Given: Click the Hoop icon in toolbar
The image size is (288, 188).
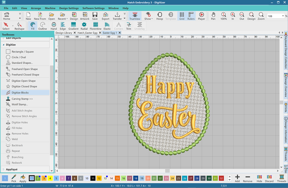Looking at the screenshot, I should (x=159, y=16).
